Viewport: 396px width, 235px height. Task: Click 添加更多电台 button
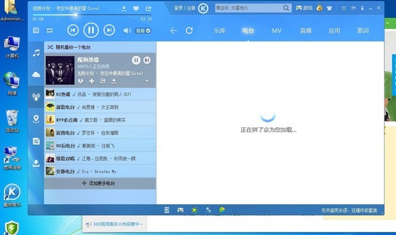coord(100,183)
